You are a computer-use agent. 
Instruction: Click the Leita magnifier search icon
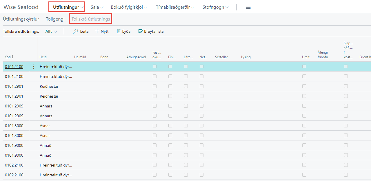[76, 31]
